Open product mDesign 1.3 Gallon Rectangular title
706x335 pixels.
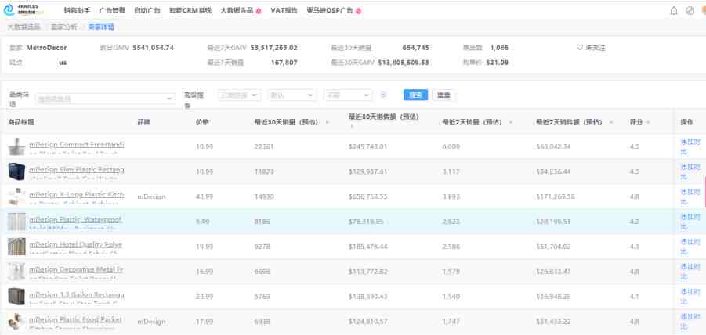point(77,295)
